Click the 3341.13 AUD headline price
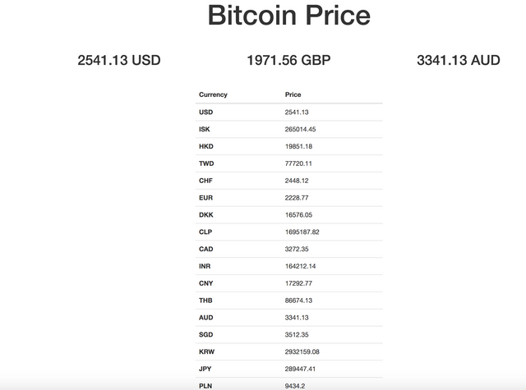The width and height of the screenshot is (526, 390). (x=458, y=60)
